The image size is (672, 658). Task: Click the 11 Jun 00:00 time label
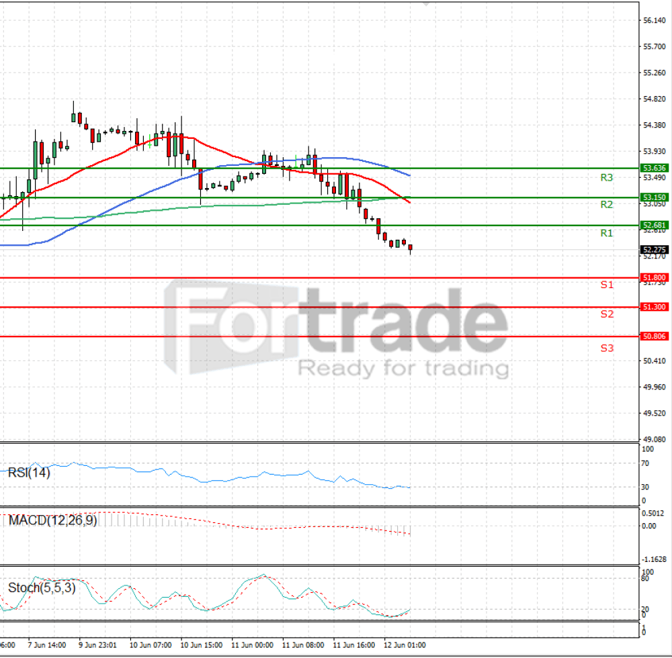pyautogui.click(x=252, y=645)
